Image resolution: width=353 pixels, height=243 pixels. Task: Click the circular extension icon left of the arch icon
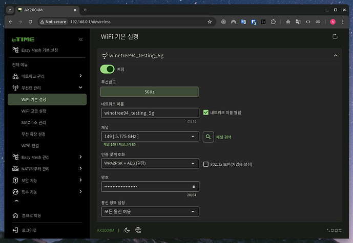tap(223, 22)
